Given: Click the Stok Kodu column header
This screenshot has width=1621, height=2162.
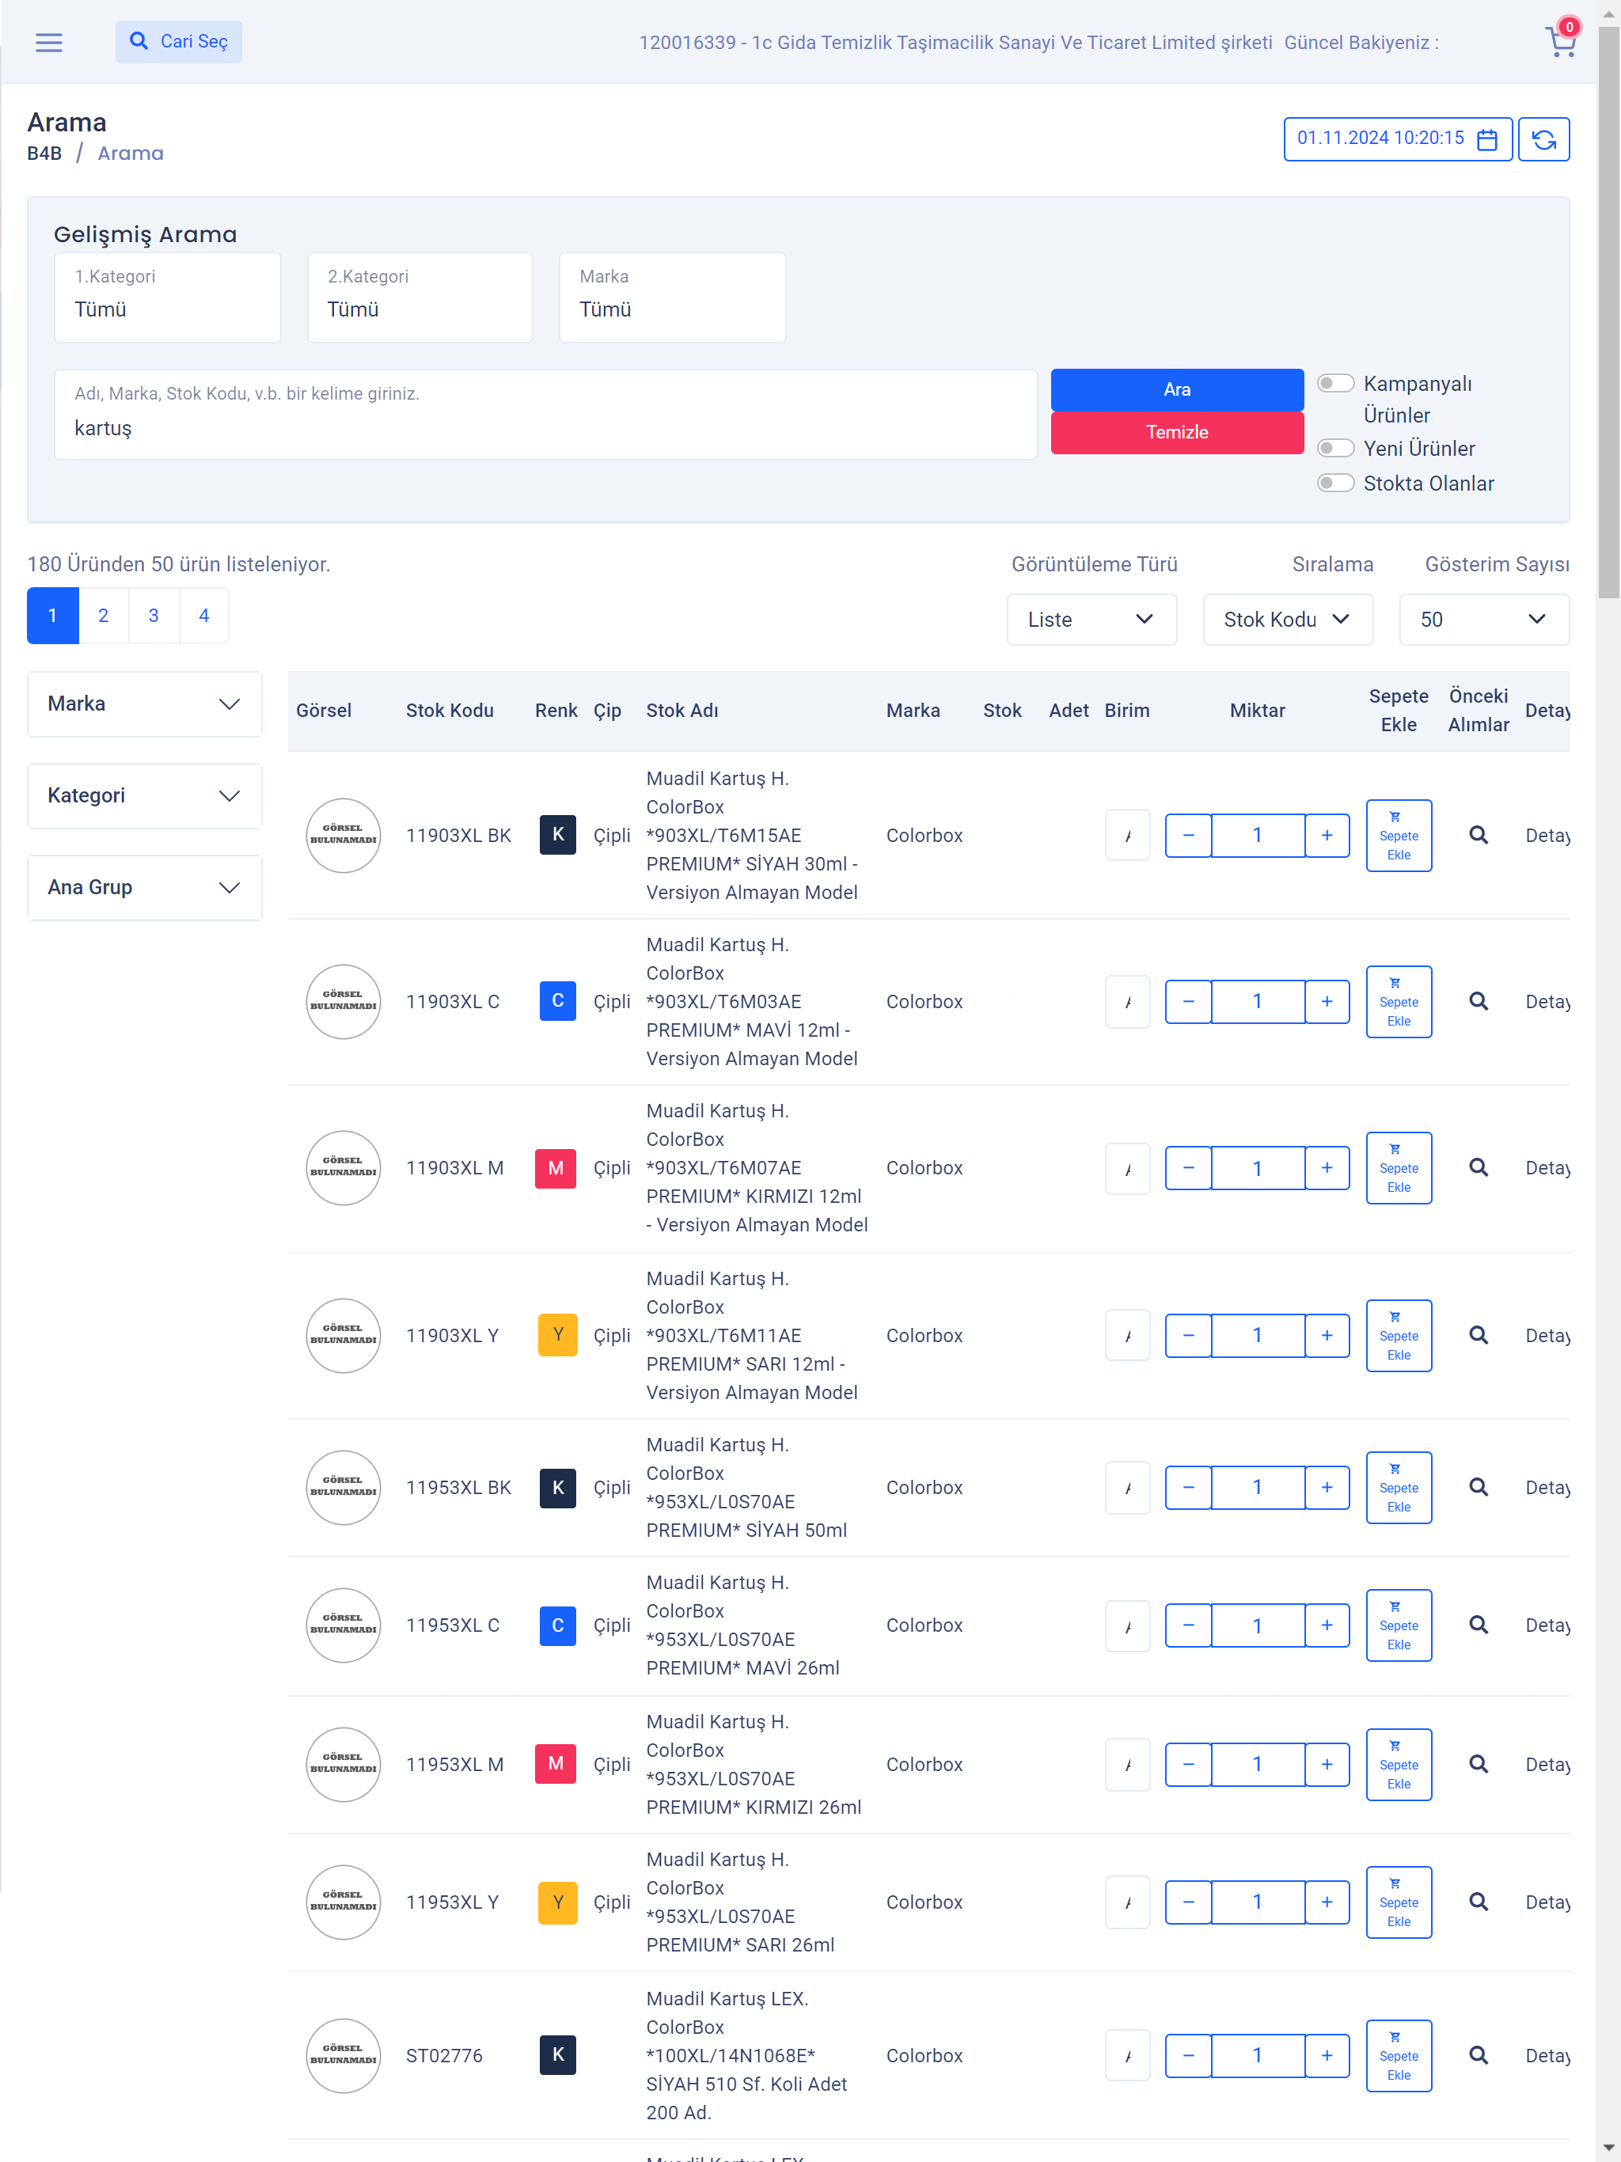Looking at the screenshot, I should (x=450, y=711).
